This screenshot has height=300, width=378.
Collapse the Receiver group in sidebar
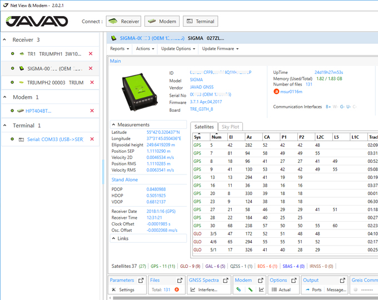click(x=5, y=40)
